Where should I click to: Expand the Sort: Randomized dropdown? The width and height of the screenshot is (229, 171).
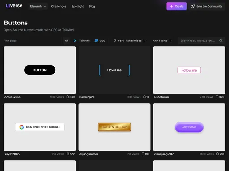pos(129,41)
